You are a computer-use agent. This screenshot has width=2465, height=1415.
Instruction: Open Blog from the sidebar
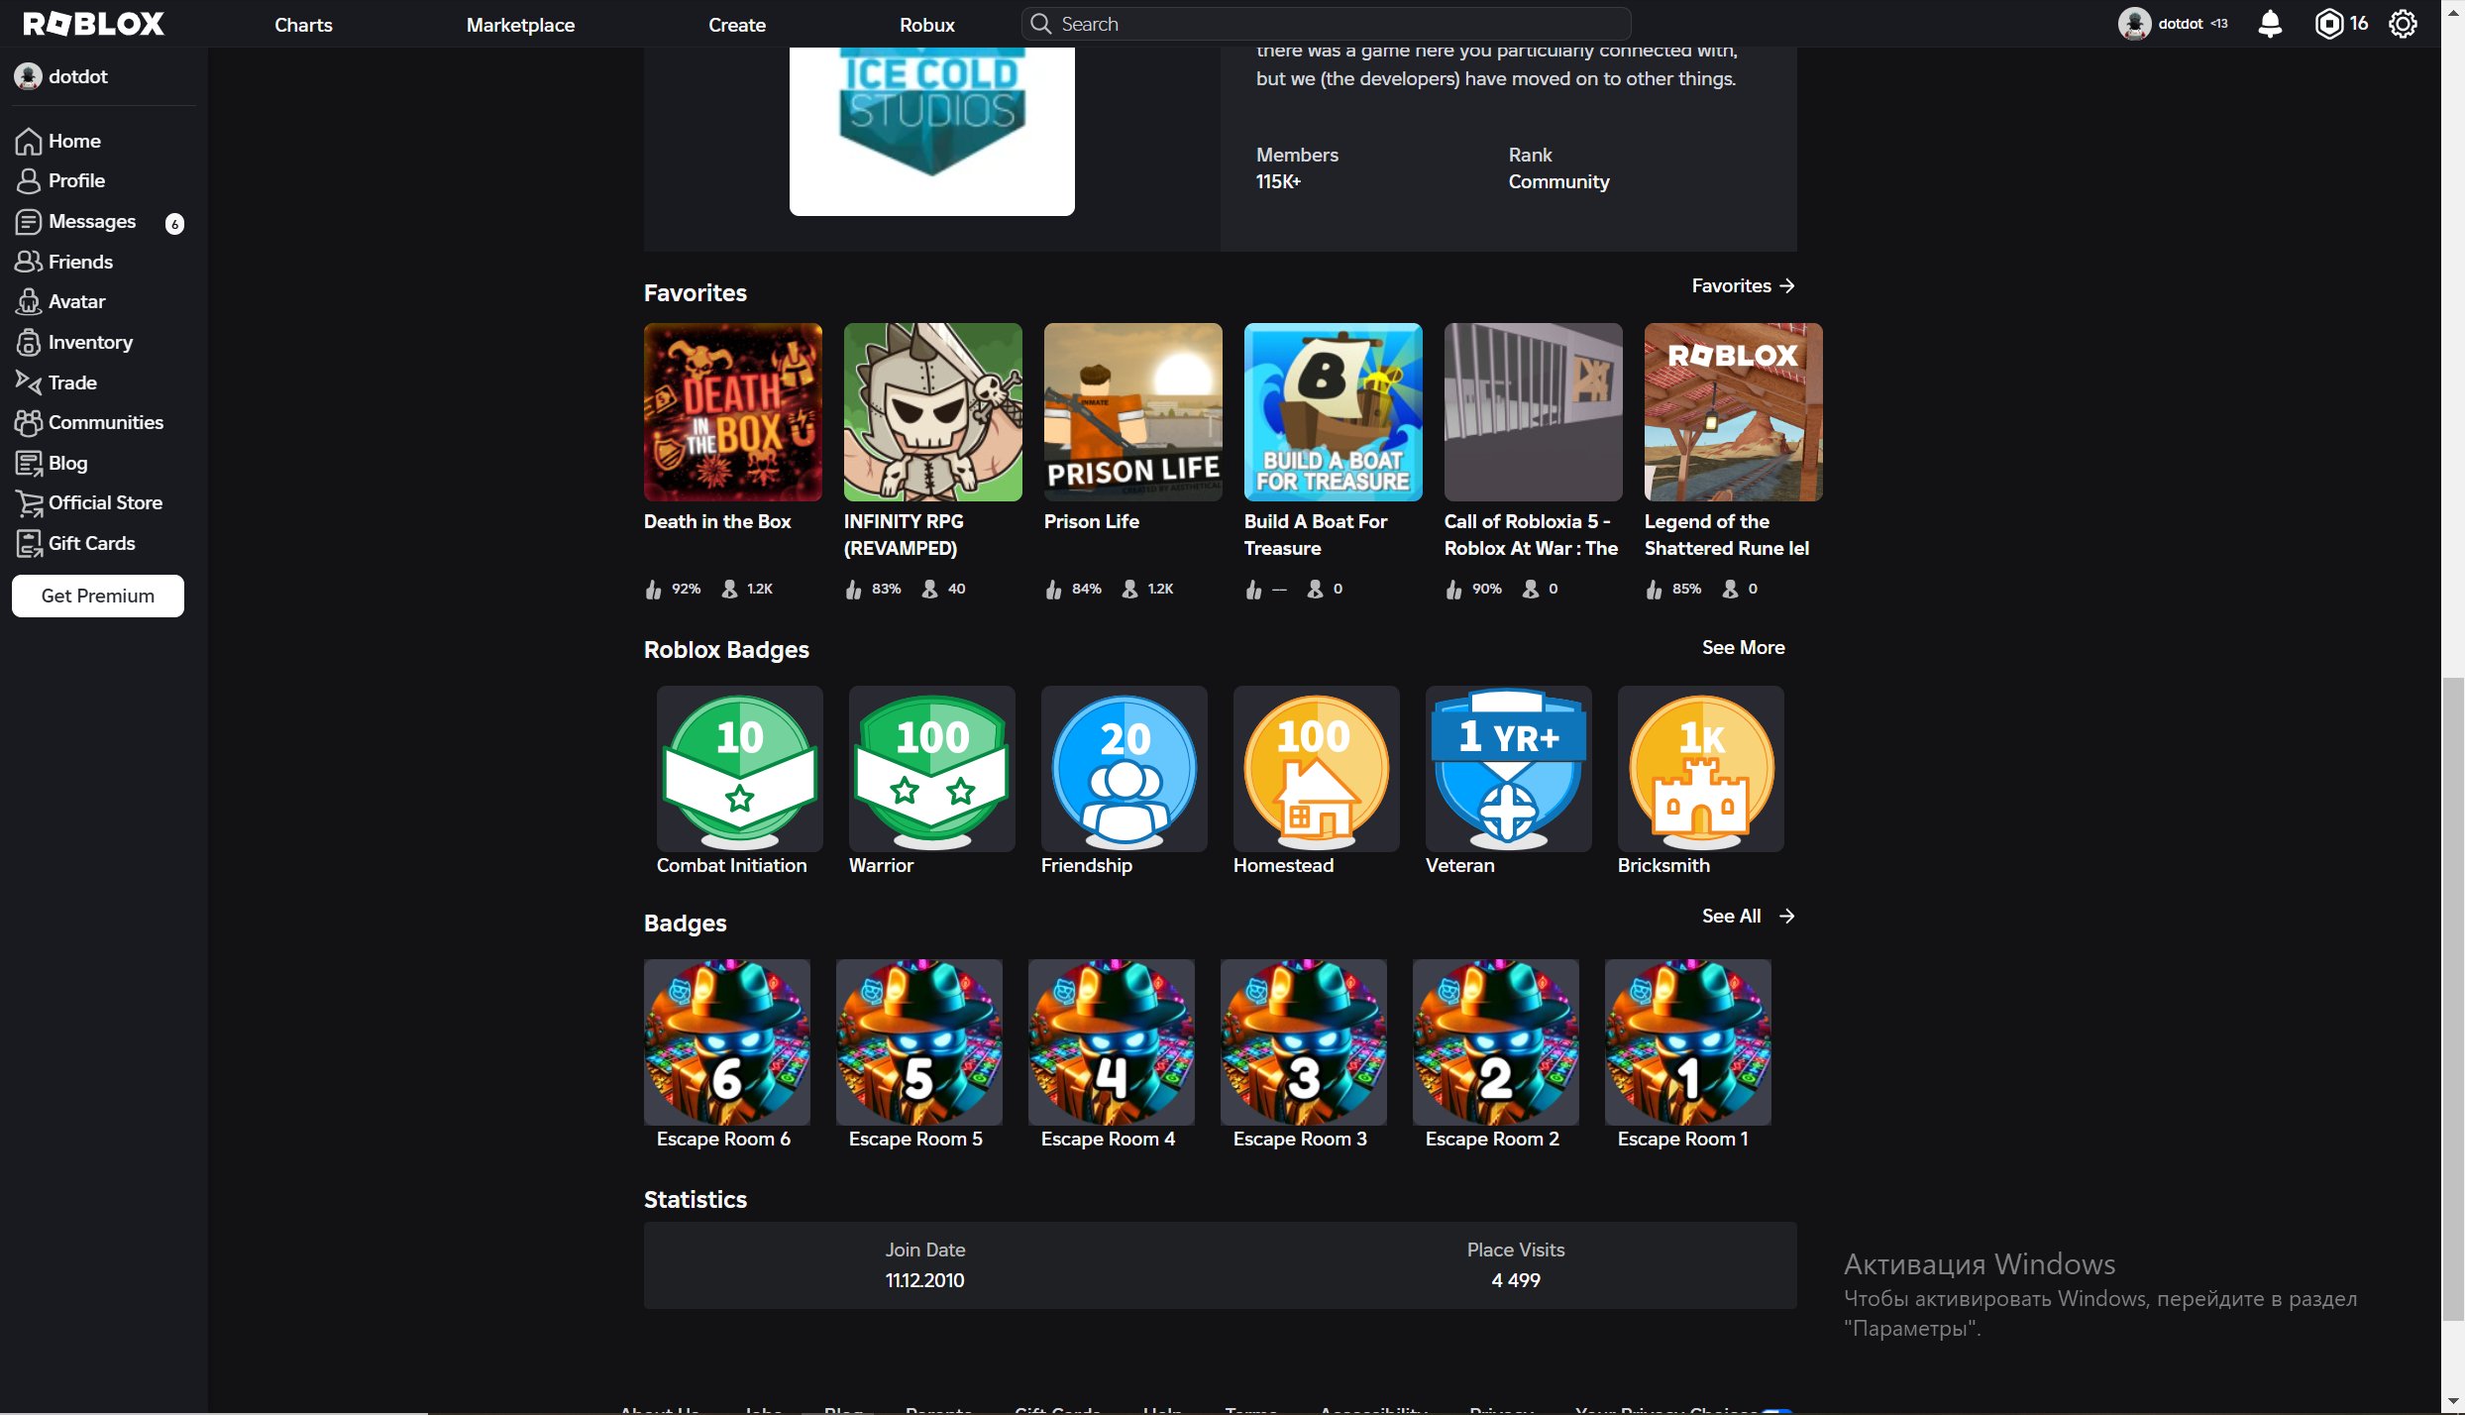coord(52,463)
